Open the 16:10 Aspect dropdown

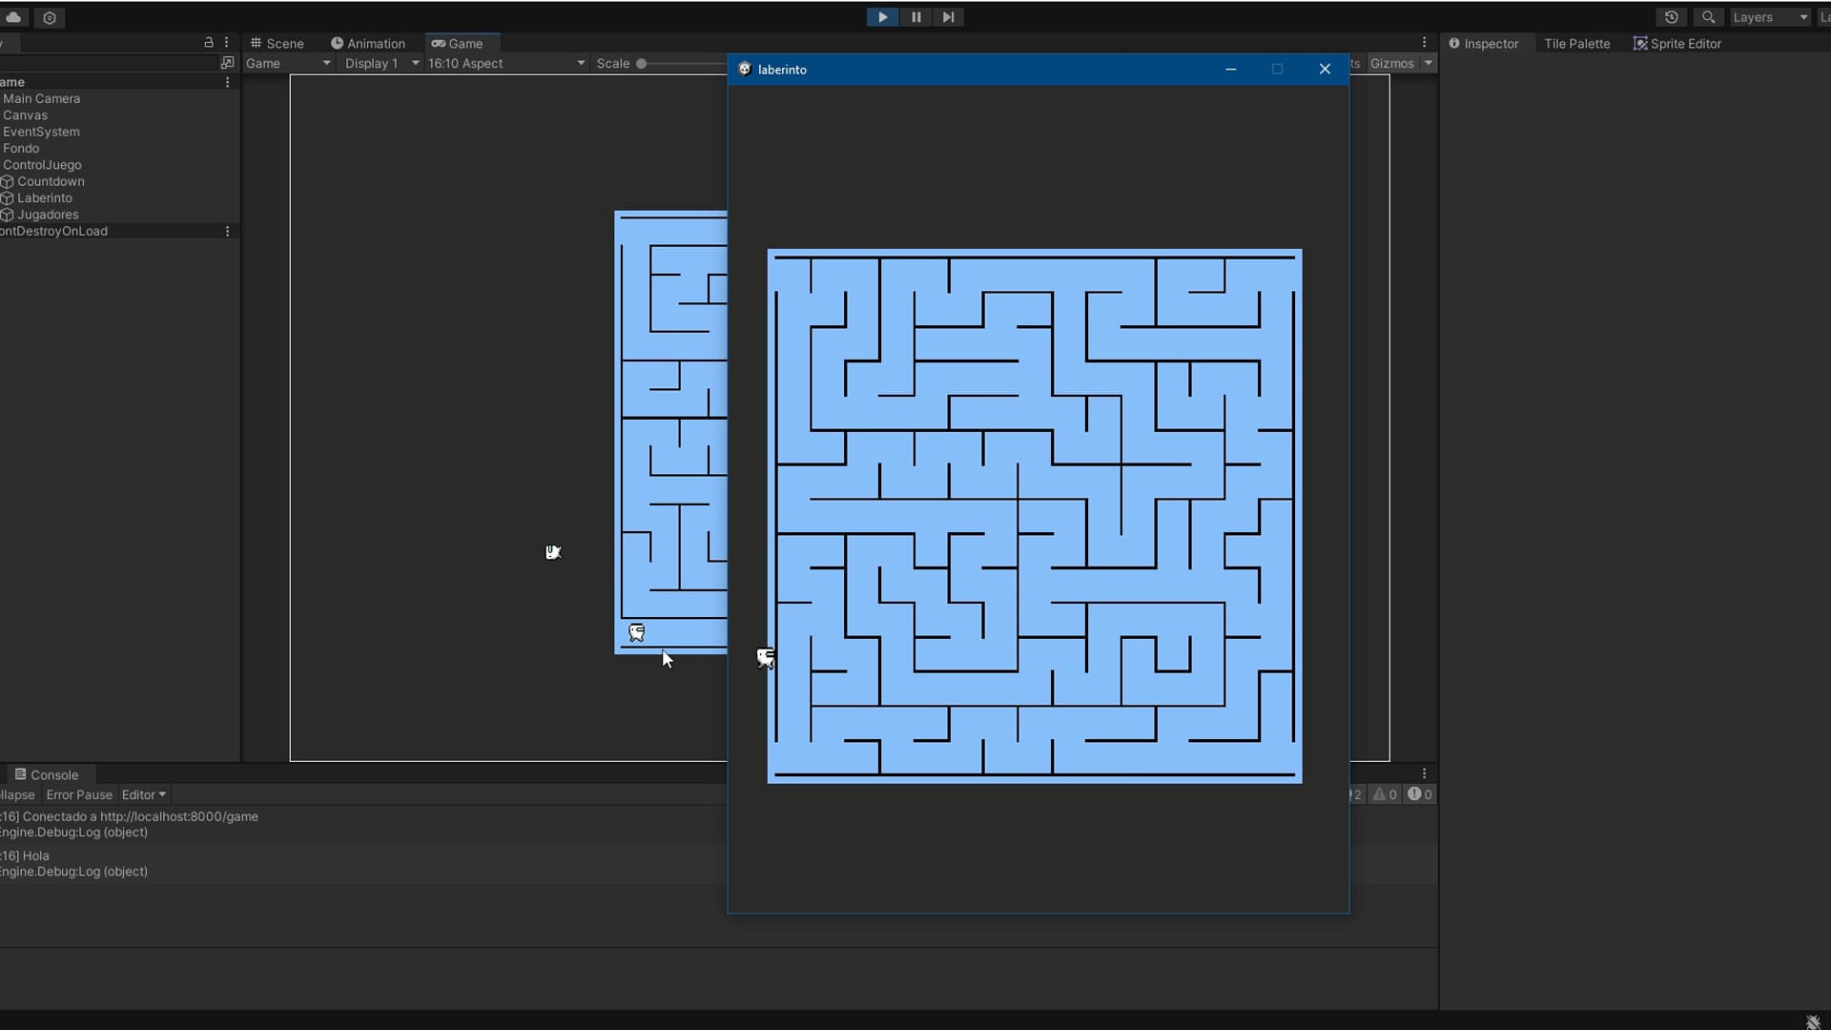click(505, 63)
